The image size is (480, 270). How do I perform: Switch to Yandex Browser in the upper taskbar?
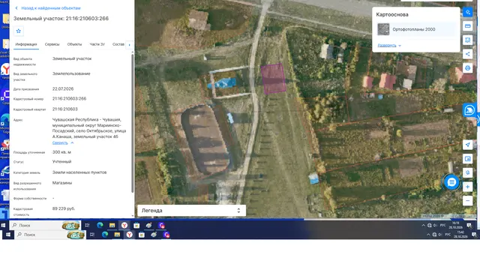coord(124,225)
